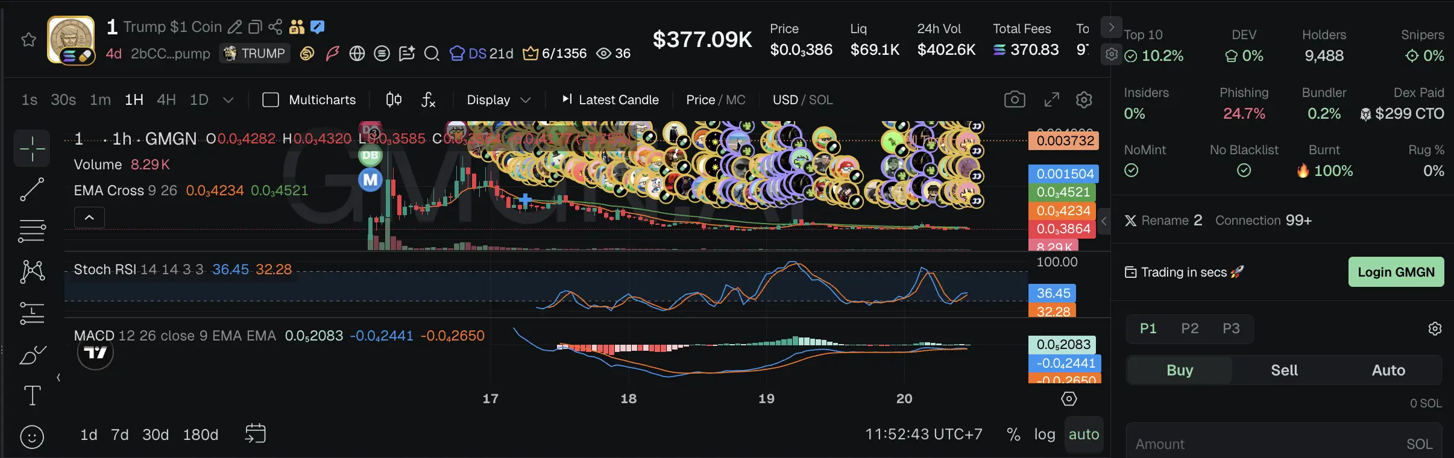Set the chart range to 30d
1454x458 pixels.
tap(156, 434)
